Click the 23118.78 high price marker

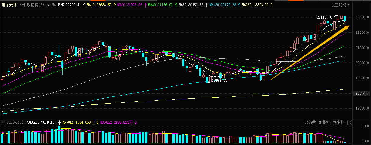coord(325,17)
